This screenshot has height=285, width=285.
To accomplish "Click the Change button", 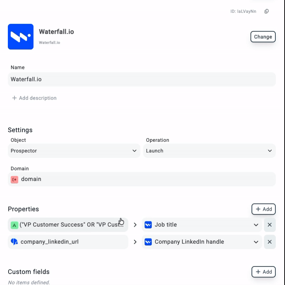I will click(263, 37).
